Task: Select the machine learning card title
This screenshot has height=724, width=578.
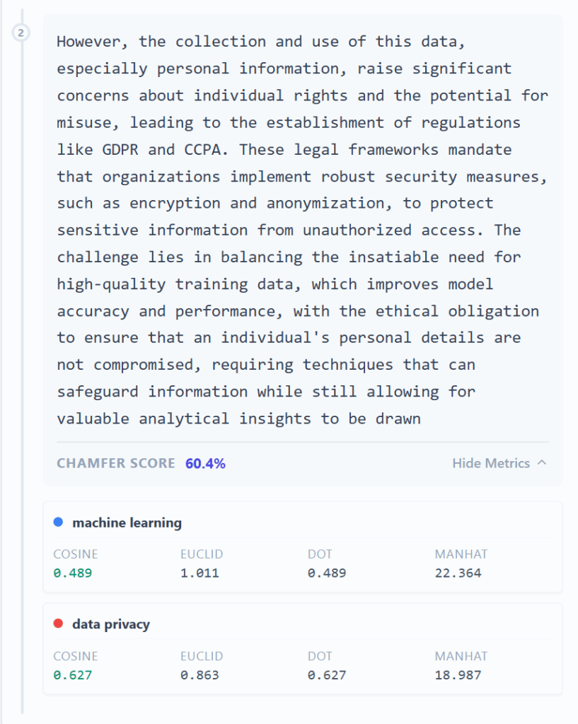Action: tap(127, 523)
